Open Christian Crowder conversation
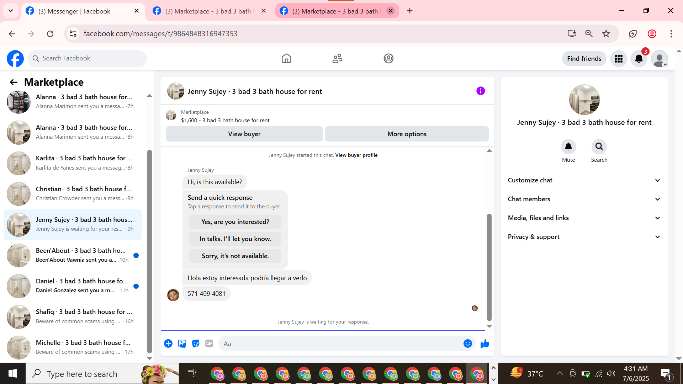The height and width of the screenshot is (384, 683). (x=73, y=194)
